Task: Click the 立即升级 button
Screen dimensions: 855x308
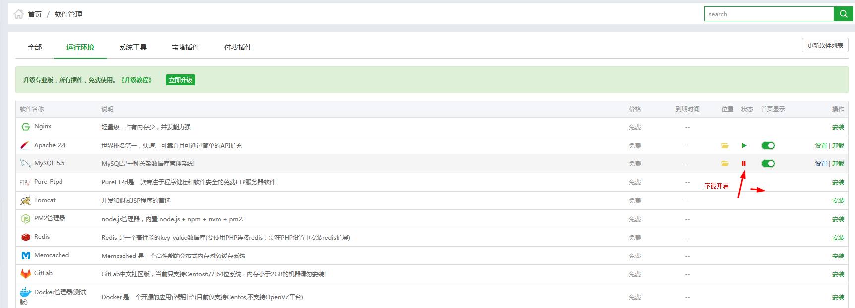Action: pyautogui.click(x=181, y=80)
